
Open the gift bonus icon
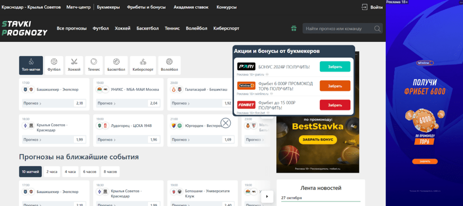pyautogui.click(x=293, y=28)
